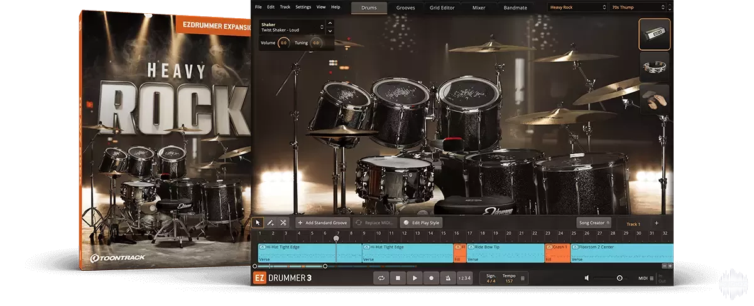Select previous instrument with up chevron

[331, 24]
